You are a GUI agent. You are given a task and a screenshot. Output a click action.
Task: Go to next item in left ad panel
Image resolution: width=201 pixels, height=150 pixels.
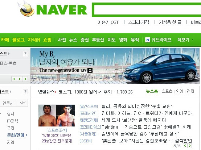click(25, 79)
